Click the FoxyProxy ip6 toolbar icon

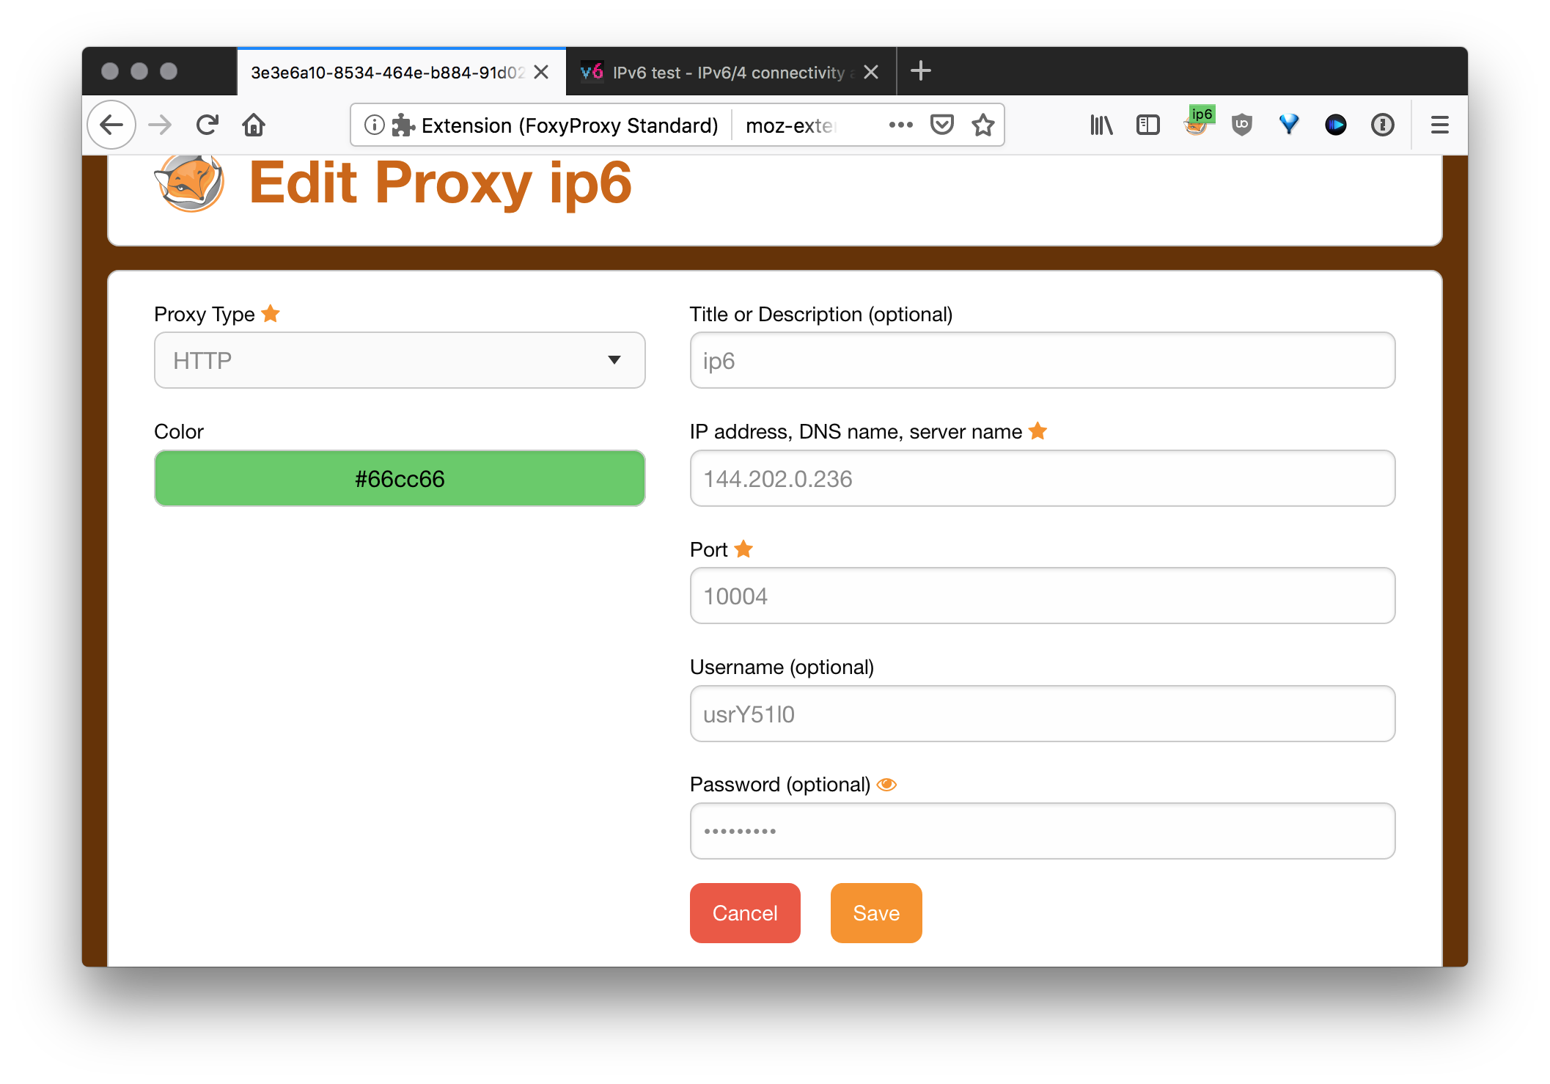[x=1197, y=123]
